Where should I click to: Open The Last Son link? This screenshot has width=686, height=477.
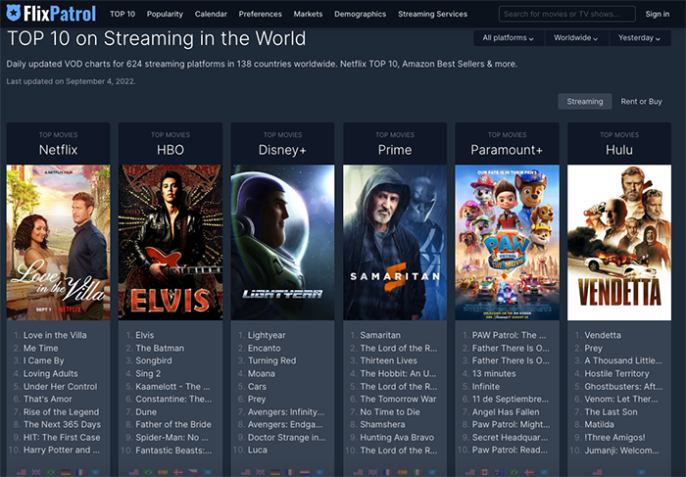[611, 411]
